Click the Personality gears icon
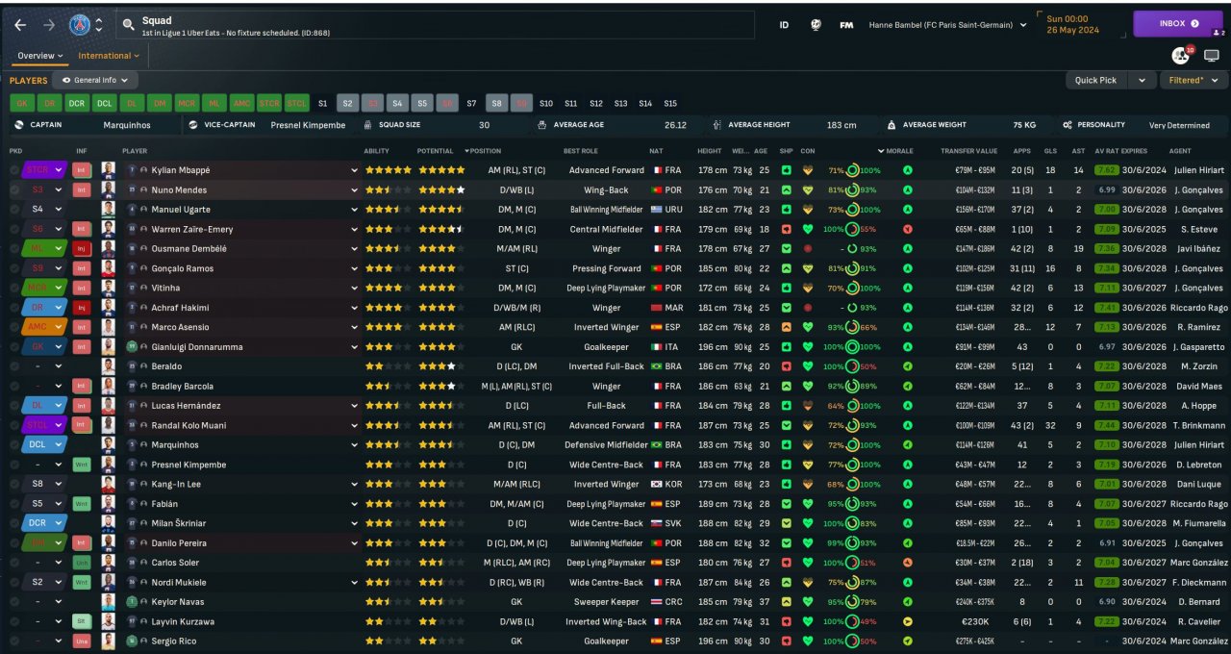 pos(1068,125)
